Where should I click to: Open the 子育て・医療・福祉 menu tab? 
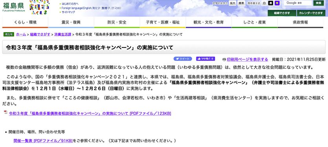pyautogui.click(x=163, y=22)
